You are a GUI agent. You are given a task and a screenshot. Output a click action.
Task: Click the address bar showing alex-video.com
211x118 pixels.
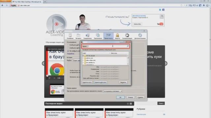point(100,5)
